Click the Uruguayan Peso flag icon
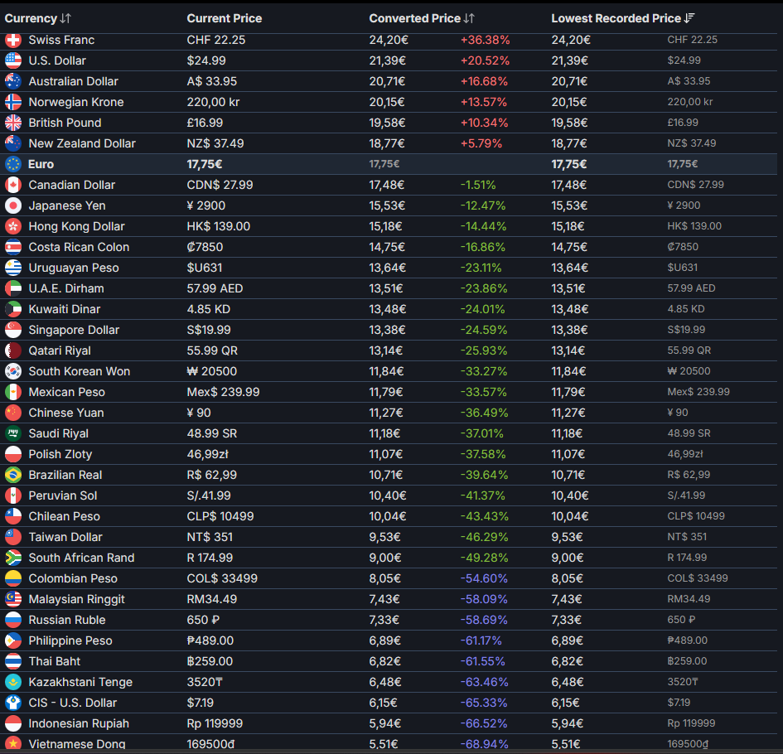This screenshot has height=754, width=783. pyautogui.click(x=13, y=268)
